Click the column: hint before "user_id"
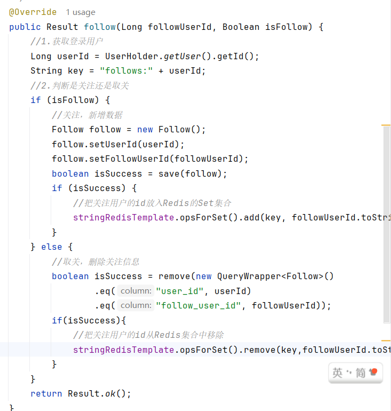391x411 pixels. 136,291
